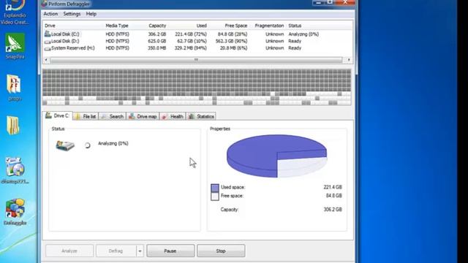This screenshot has width=468, height=263.
Task: Expand the Defrag dropdown arrow
Action: [x=140, y=251]
